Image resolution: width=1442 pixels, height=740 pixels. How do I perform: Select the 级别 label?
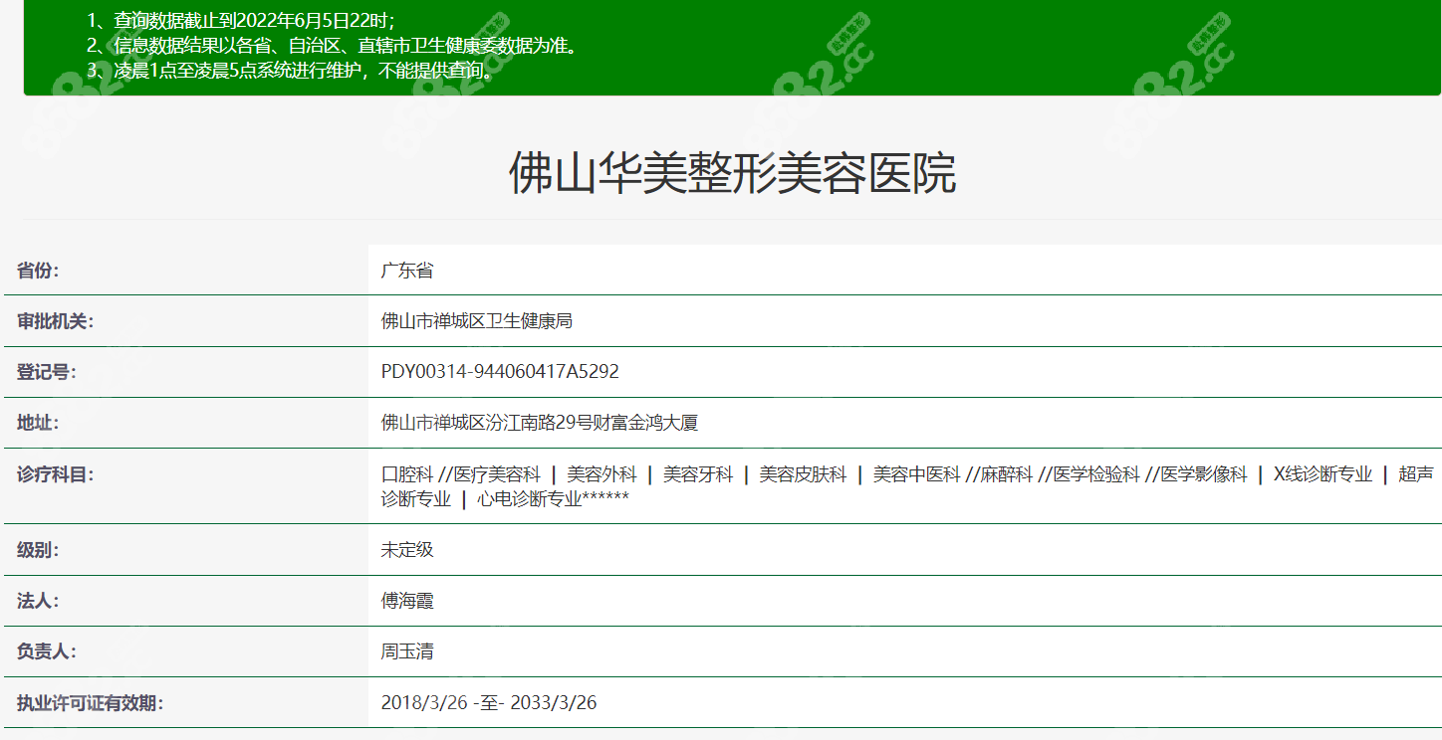coord(38,550)
